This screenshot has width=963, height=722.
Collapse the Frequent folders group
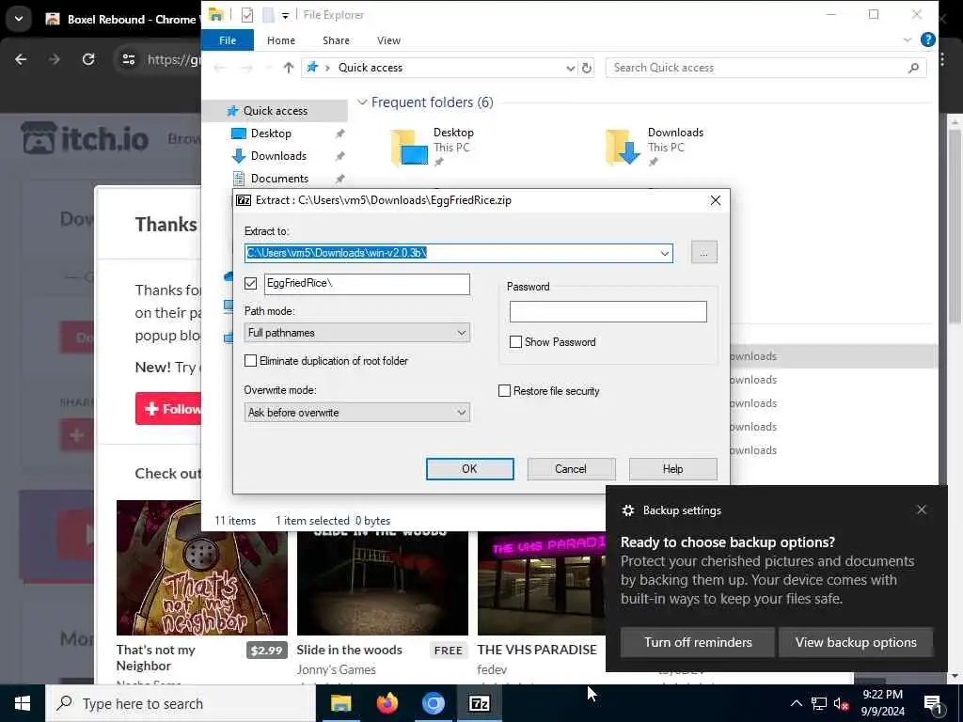pyautogui.click(x=362, y=102)
